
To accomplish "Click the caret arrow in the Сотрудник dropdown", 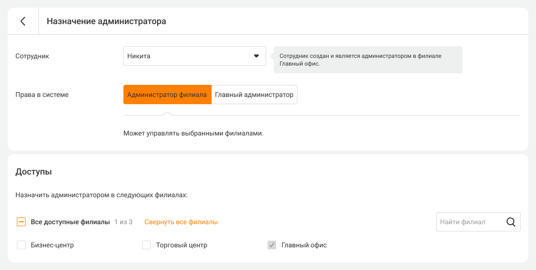I will coord(256,56).
